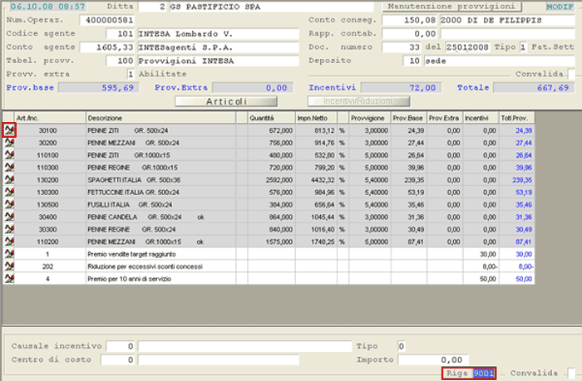Edit the Premio per 10 anni icon
582x381 pixels.
[9, 279]
